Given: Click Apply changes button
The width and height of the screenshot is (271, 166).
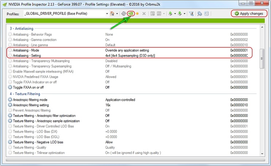Looking at the screenshot, I should tap(249, 13).
